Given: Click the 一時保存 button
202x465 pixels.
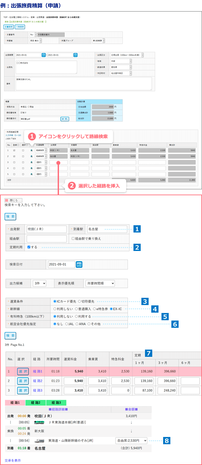Looking at the screenshot, I should point(20,27).
